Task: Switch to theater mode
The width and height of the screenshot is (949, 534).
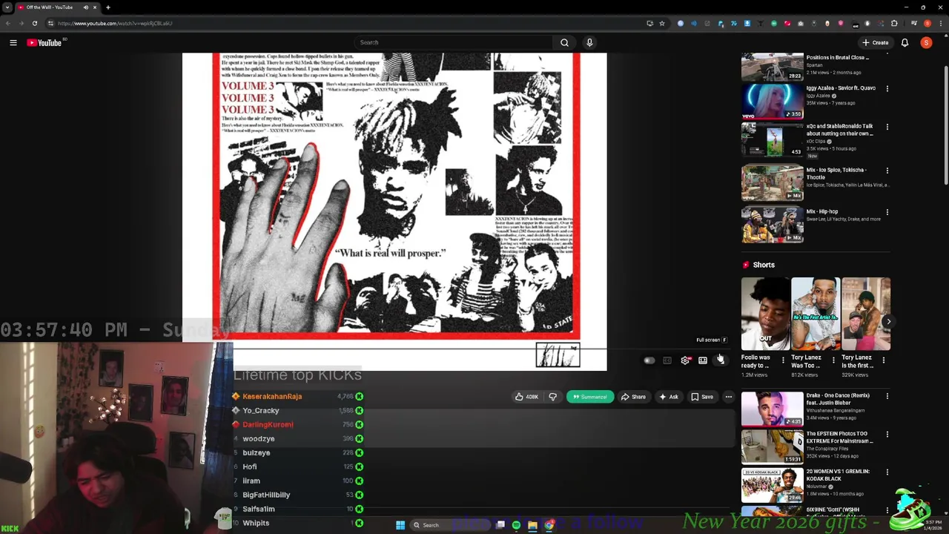Action: click(x=703, y=360)
